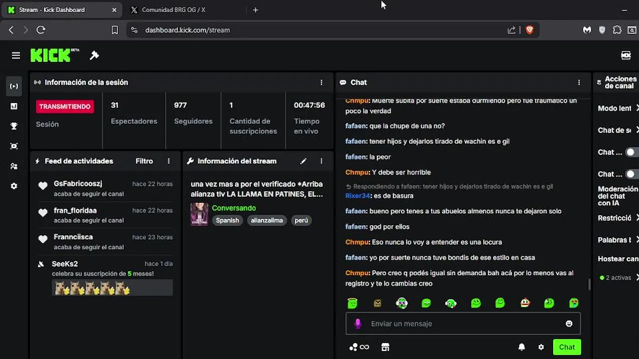The image size is (639, 359).
Task: Click fafaen on the god por ellos message
Action: [356, 226]
